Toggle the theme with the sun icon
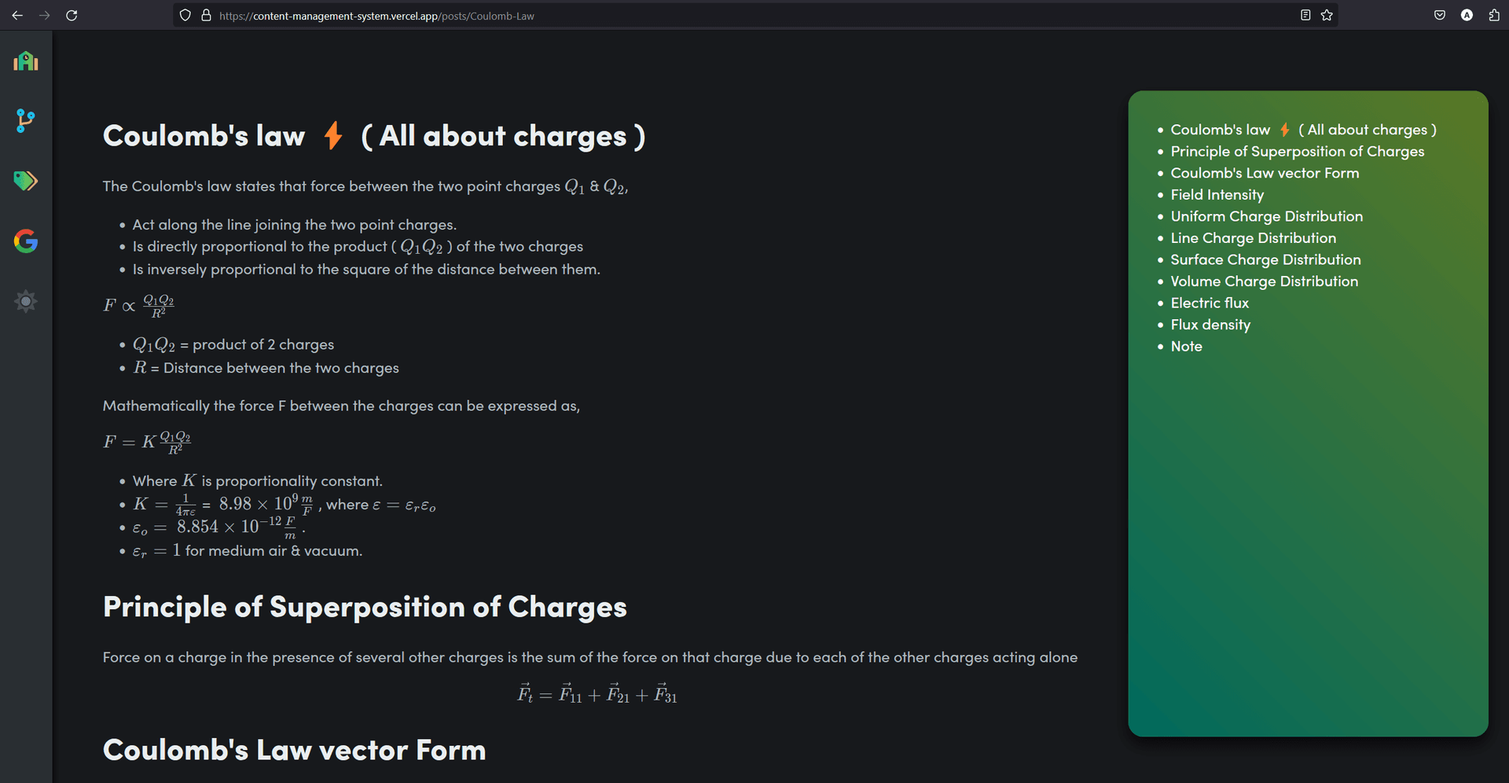This screenshot has height=783, width=1509. (26, 301)
